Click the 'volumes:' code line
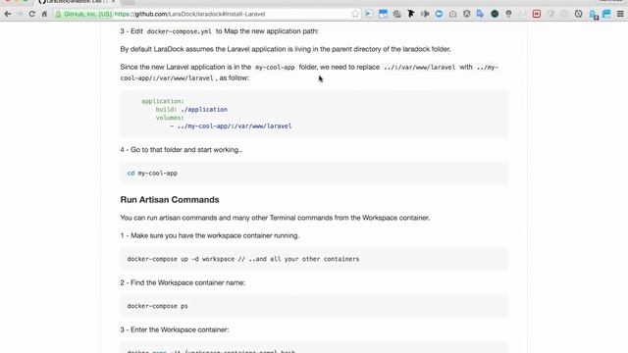This screenshot has width=628, height=353. tap(170, 118)
